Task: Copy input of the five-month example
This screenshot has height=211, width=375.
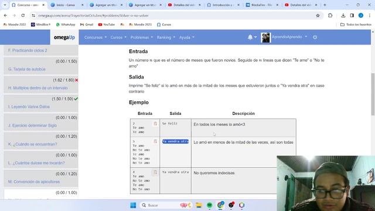Action: pyautogui.click(x=155, y=141)
